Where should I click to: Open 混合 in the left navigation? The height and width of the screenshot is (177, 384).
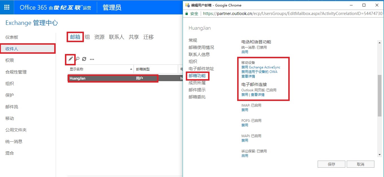tap(10, 153)
